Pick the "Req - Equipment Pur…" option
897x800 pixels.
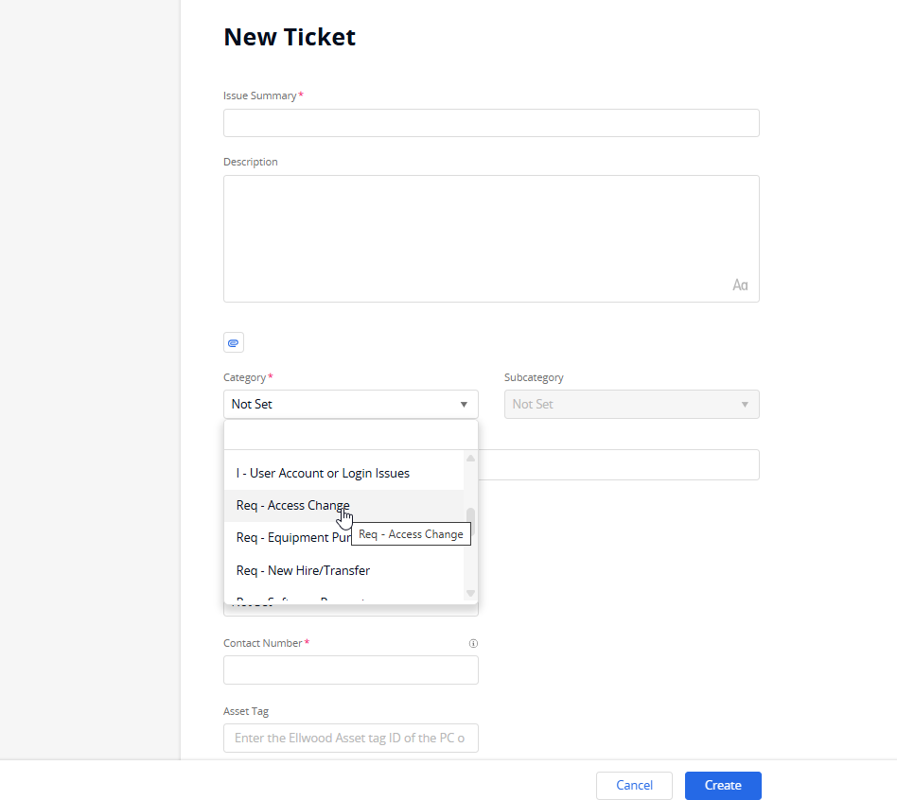click(293, 538)
